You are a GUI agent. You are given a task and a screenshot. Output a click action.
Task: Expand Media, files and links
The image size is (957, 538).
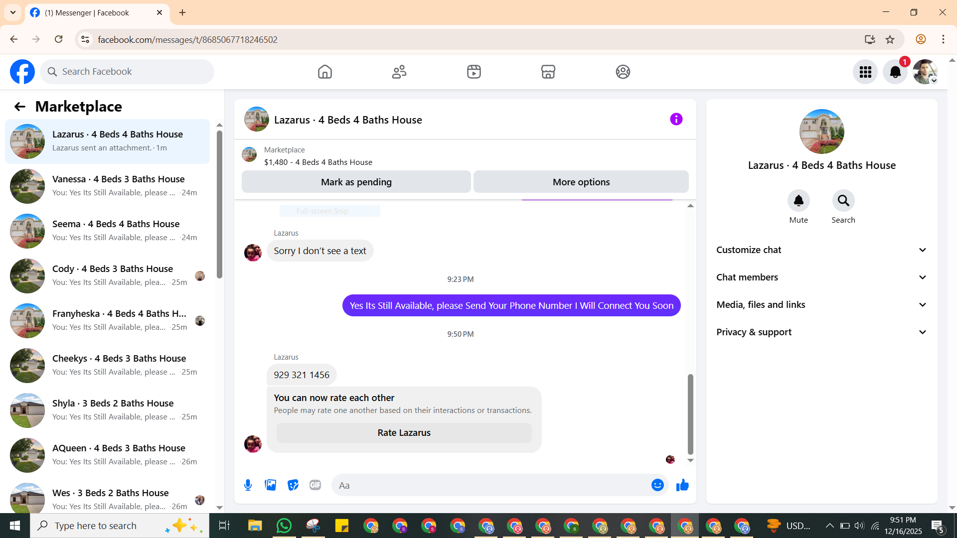822,305
